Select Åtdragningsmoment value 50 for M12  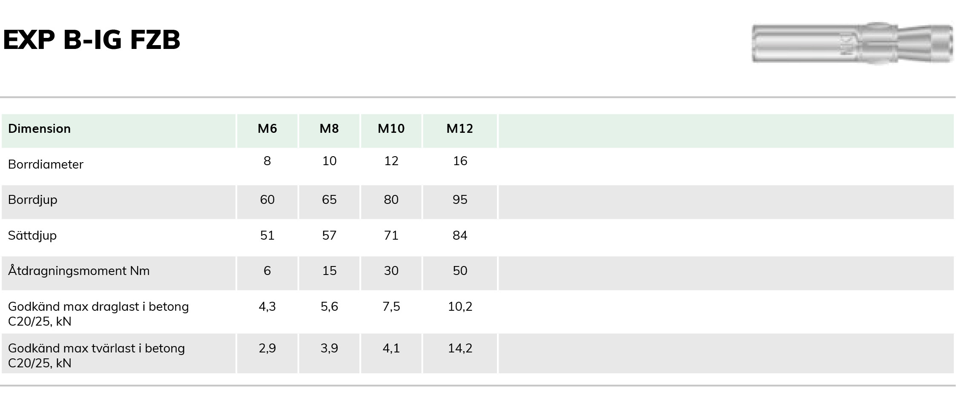460,271
